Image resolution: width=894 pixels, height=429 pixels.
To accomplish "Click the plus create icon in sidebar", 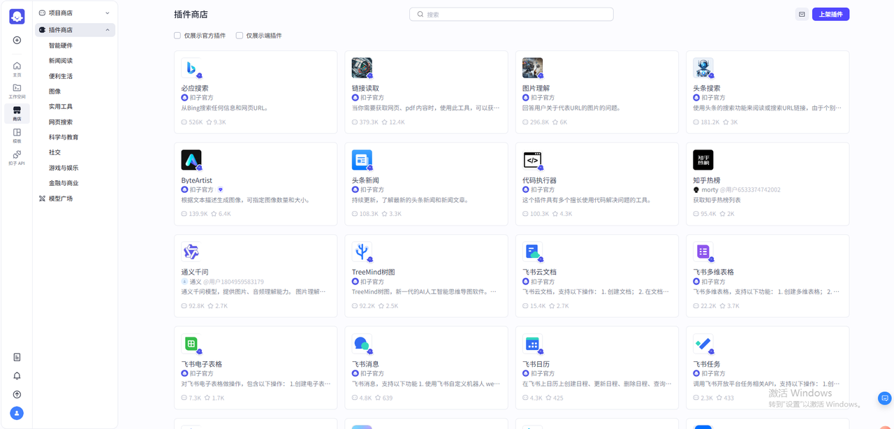I will (17, 41).
